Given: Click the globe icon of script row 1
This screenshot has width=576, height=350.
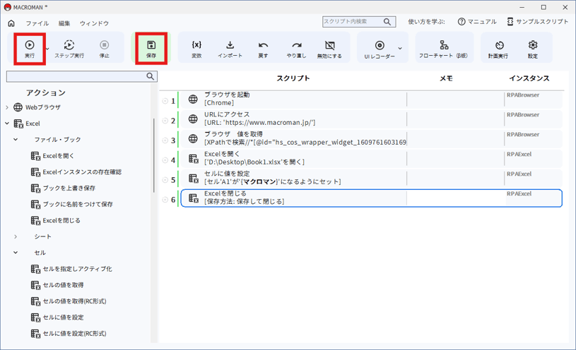Looking at the screenshot, I should (193, 99).
